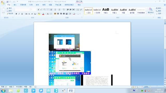Apply the Heading 1 (标题 1) style
Viewport: 166px width, 93px height.
pyautogui.click(x=106, y=11)
